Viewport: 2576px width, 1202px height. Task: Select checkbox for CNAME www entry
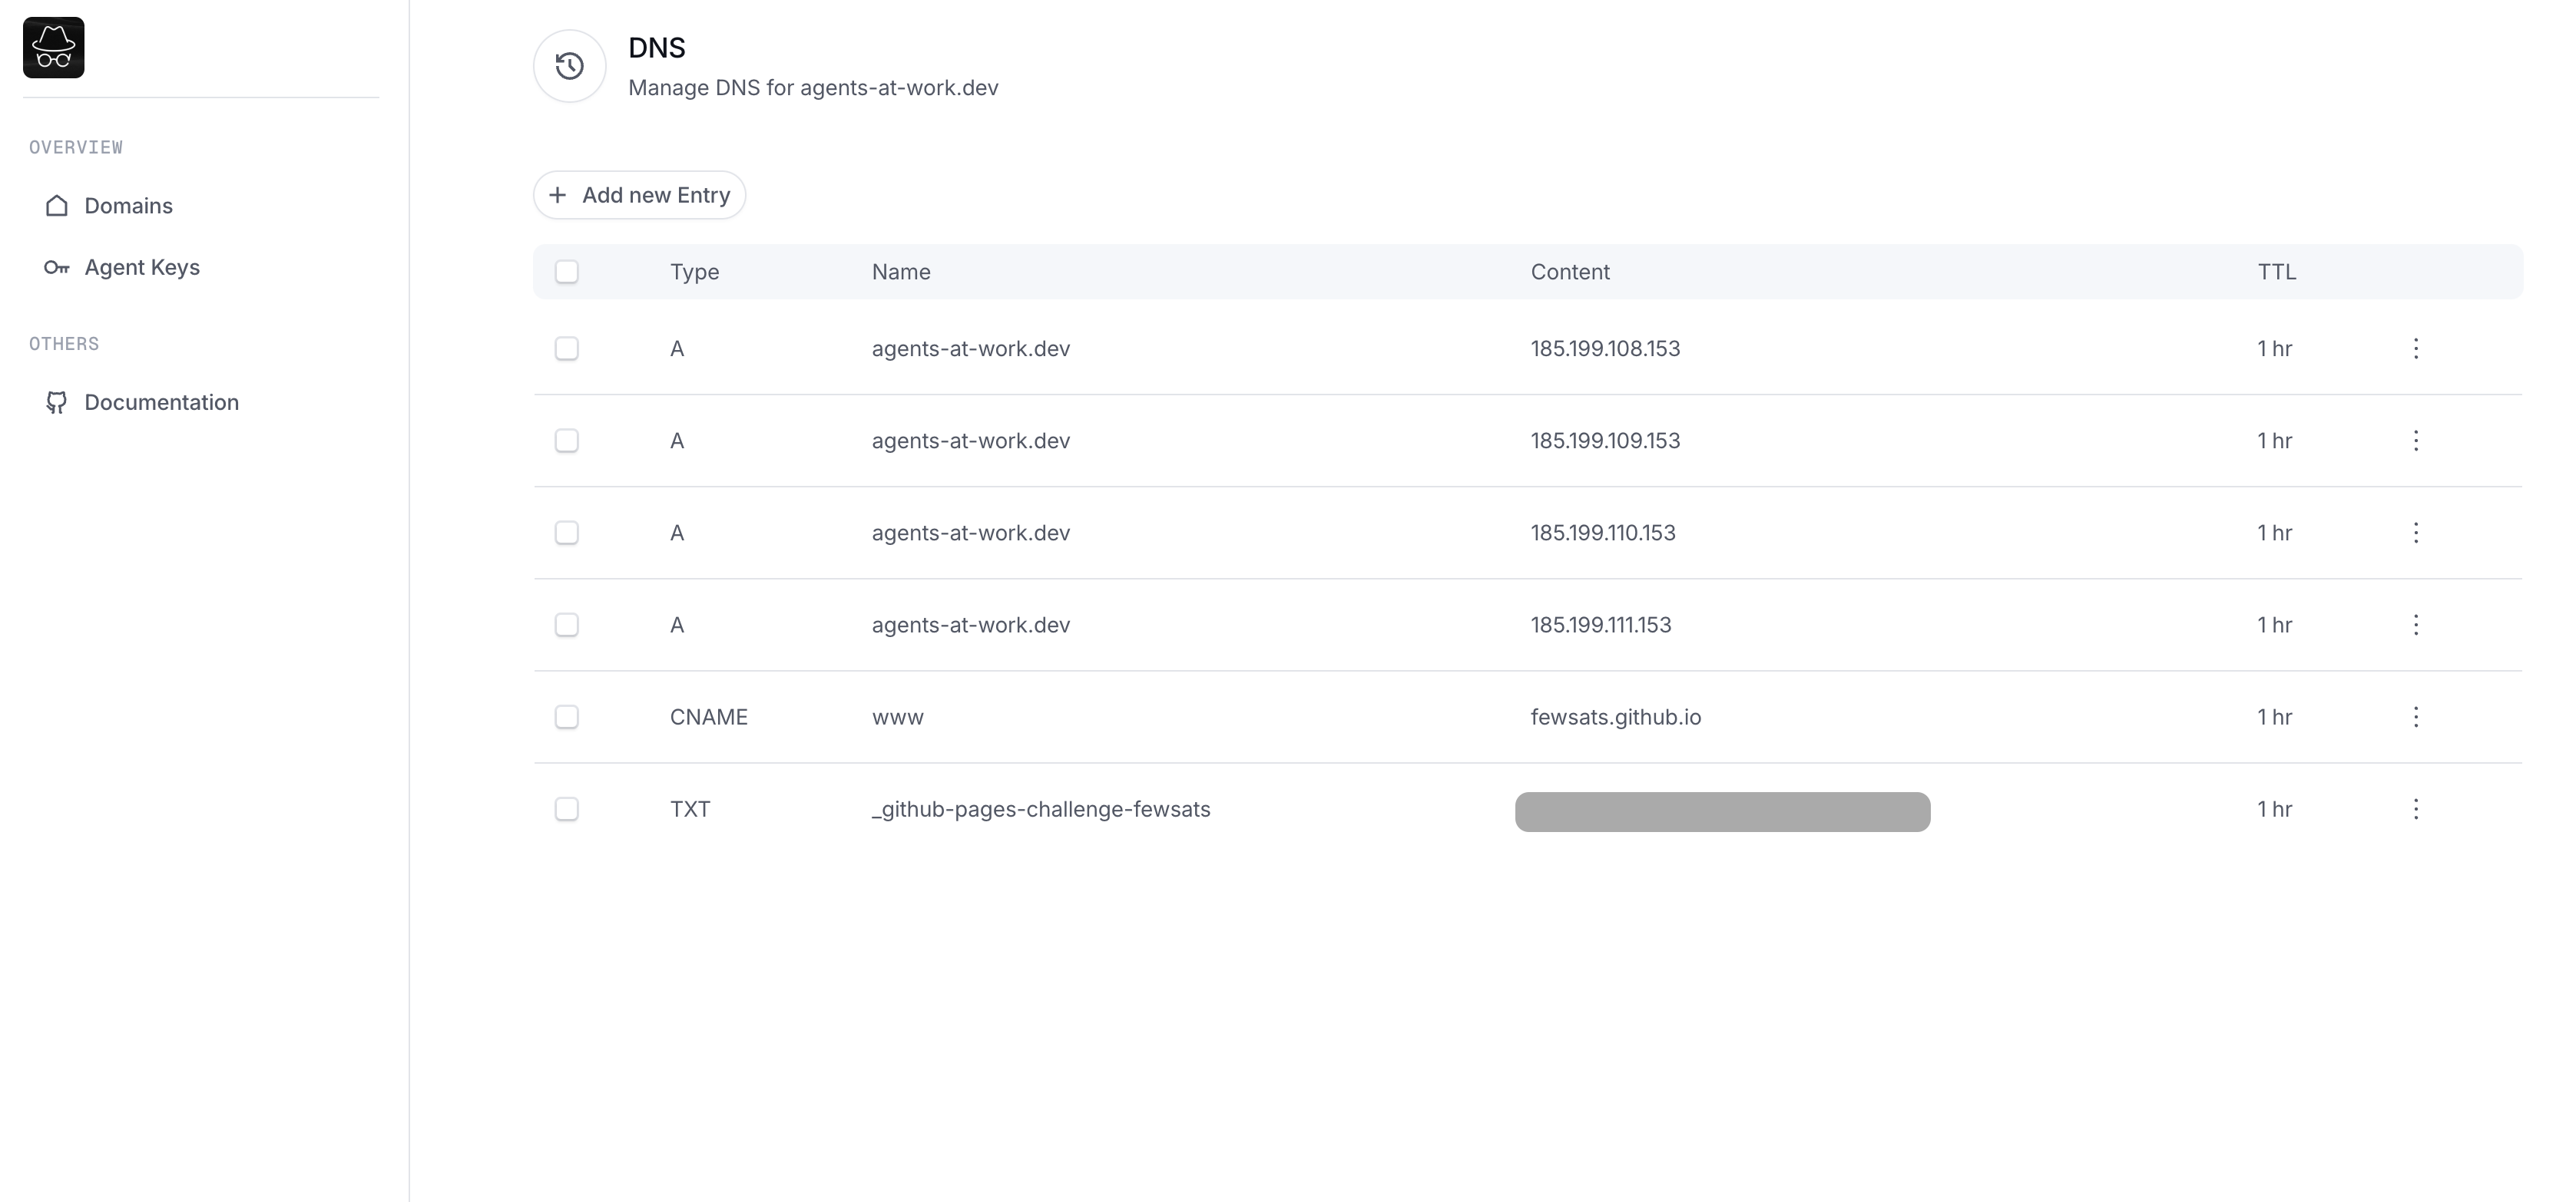[567, 718]
